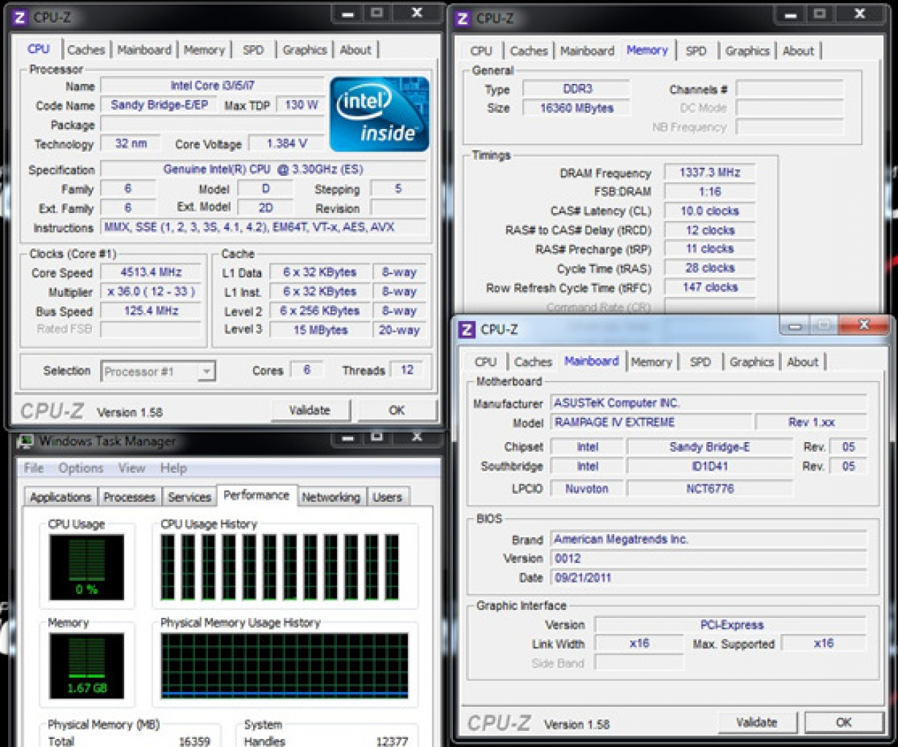
Task: Click the Level 3 cache value 15 MBytes
Action: click(320, 330)
